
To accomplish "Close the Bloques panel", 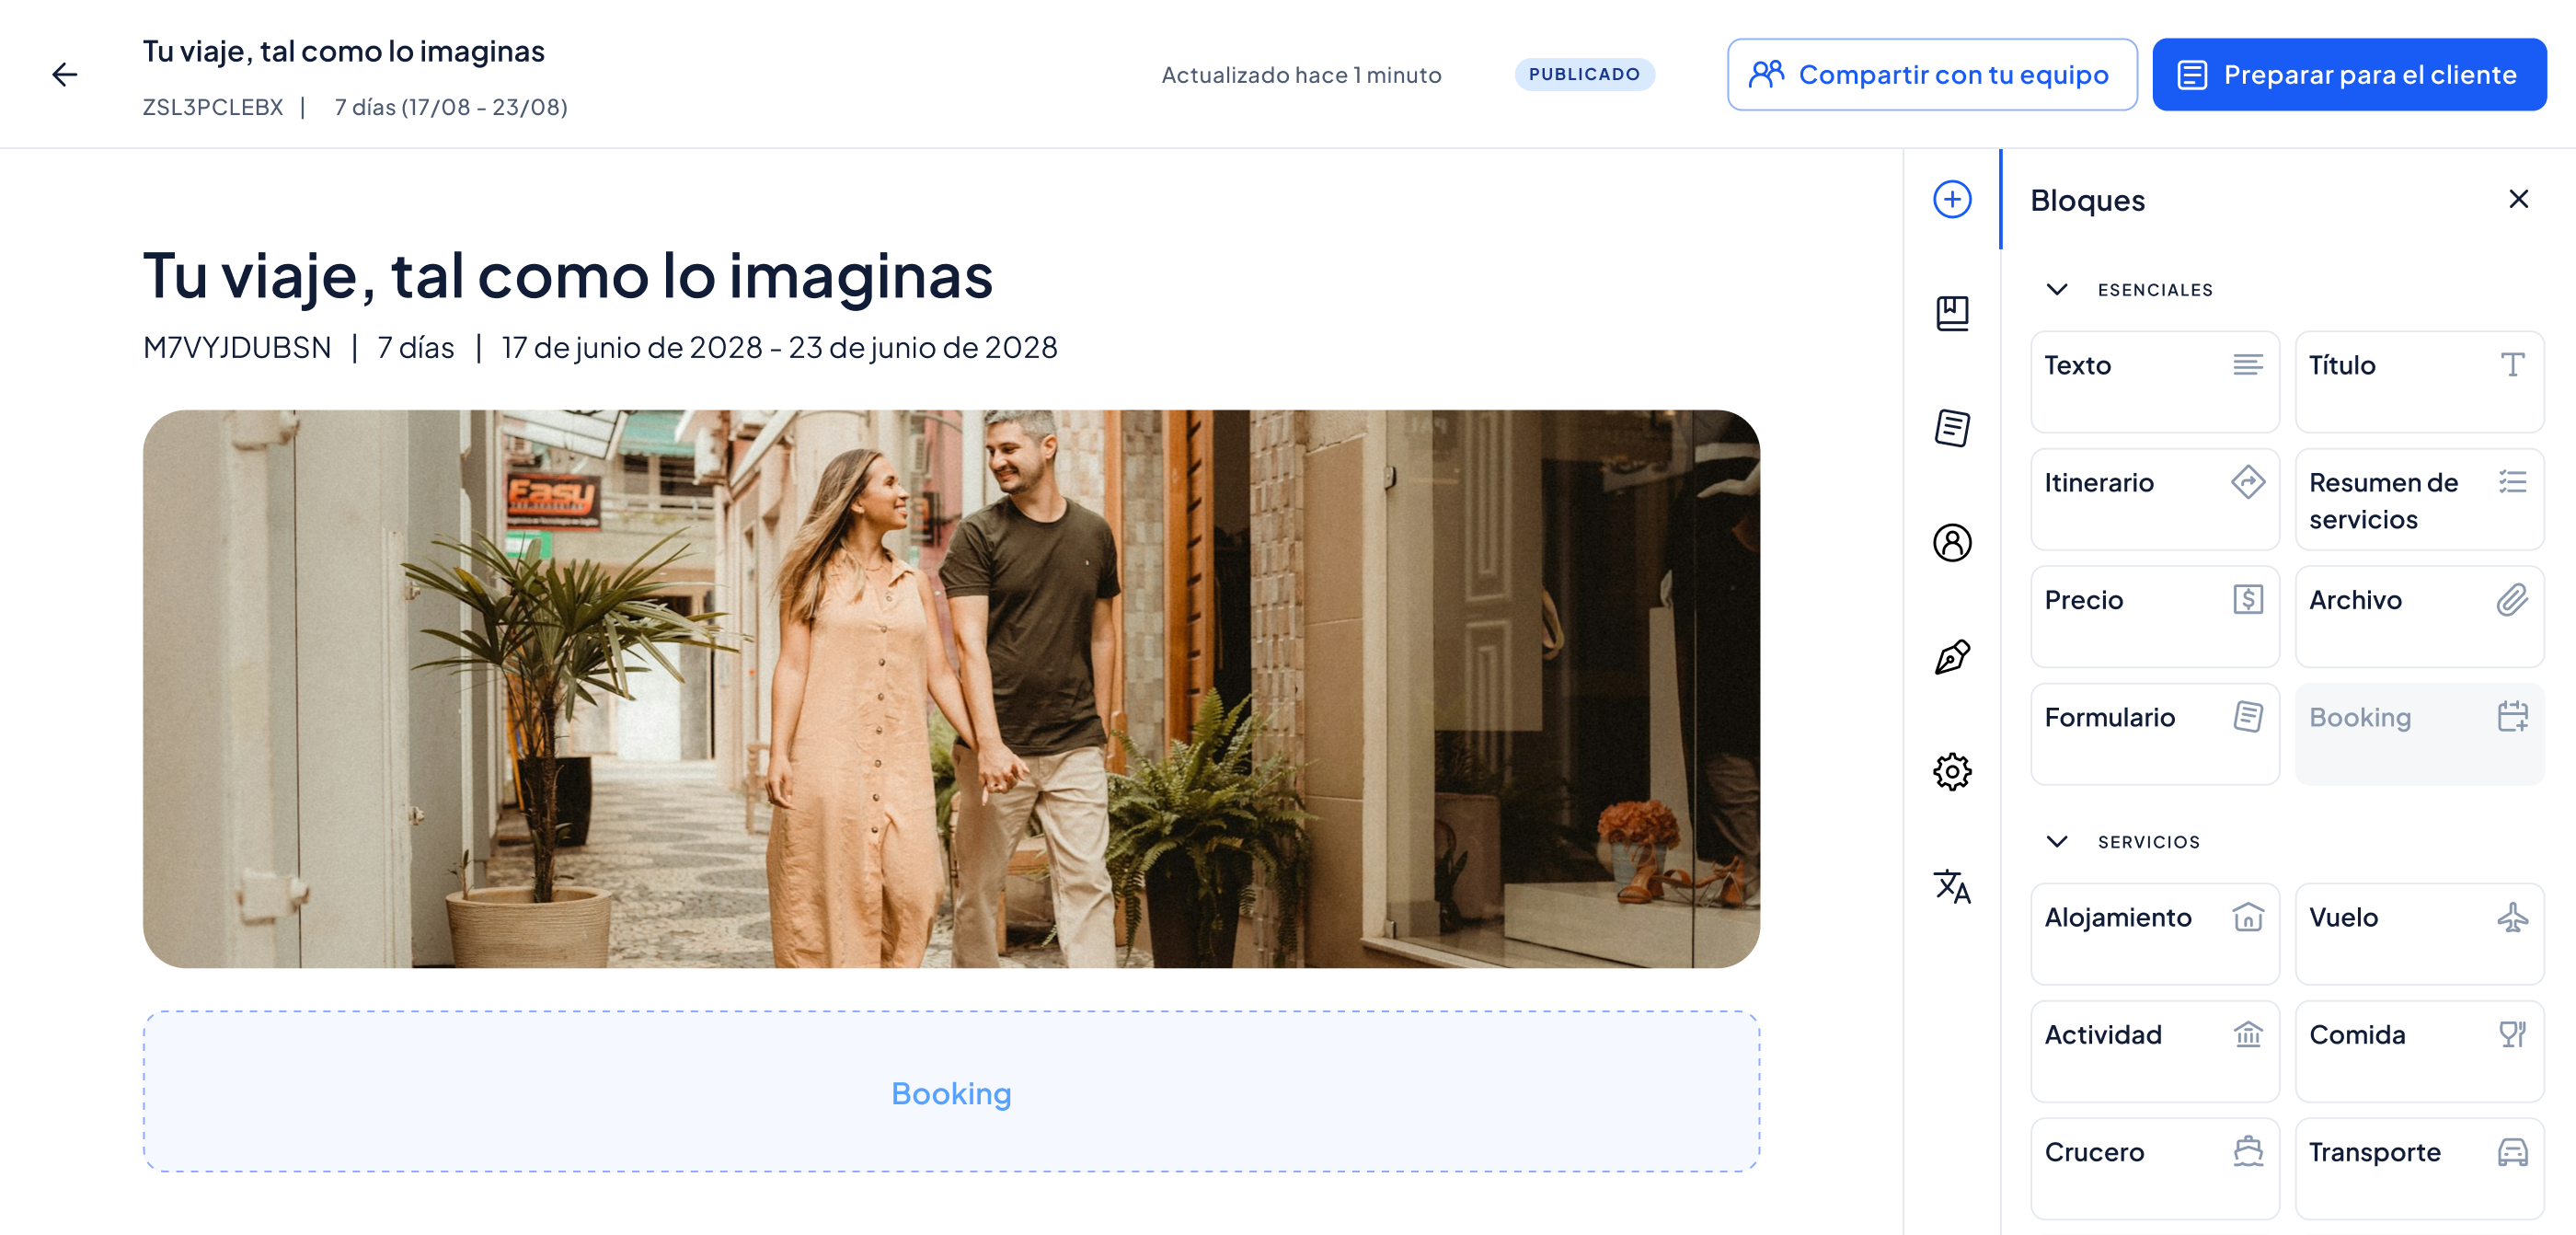I will click(2518, 199).
